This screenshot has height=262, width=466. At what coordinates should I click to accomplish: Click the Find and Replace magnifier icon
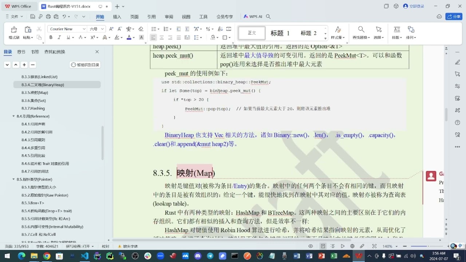point(361,29)
